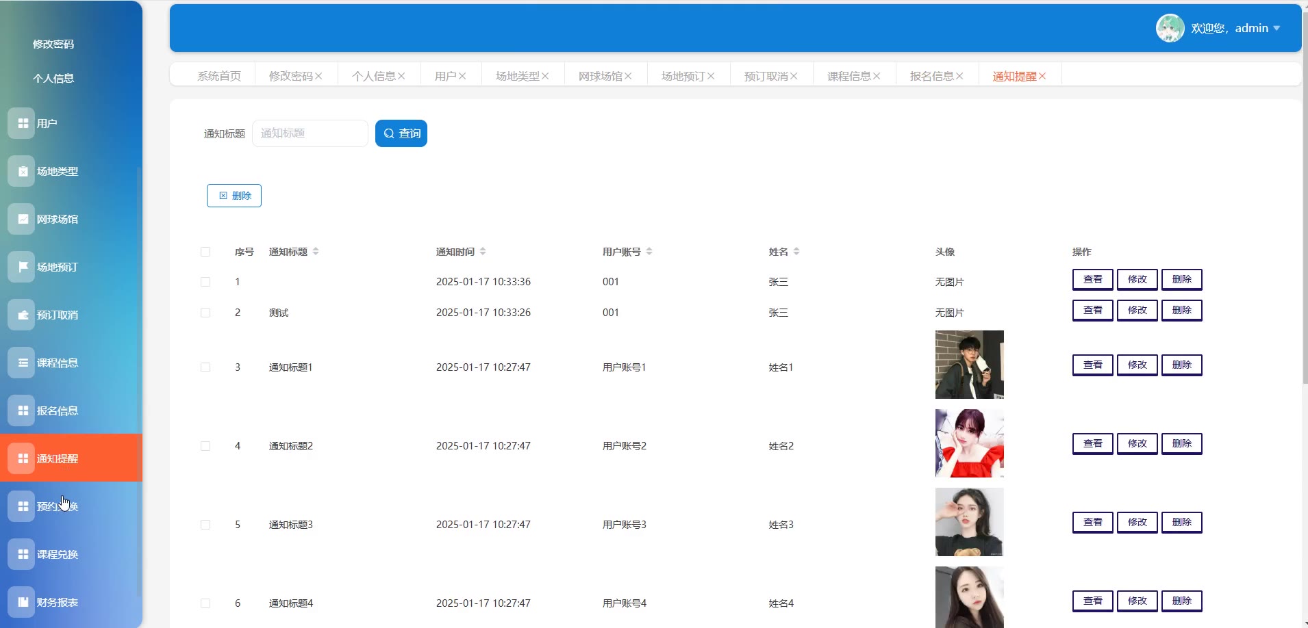This screenshot has width=1308, height=628.
Task: Open the 姓名3 row avatar thumbnail
Action: coord(970,522)
